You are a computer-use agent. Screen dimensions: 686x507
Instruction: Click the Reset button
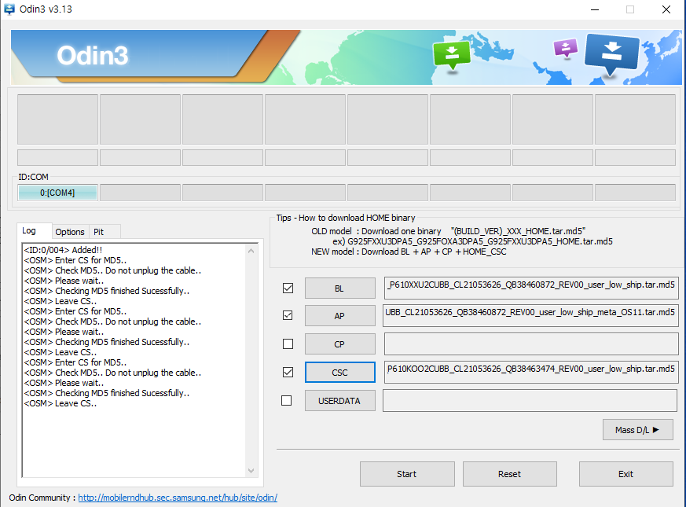pyautogui.click(x=510, y=474)
